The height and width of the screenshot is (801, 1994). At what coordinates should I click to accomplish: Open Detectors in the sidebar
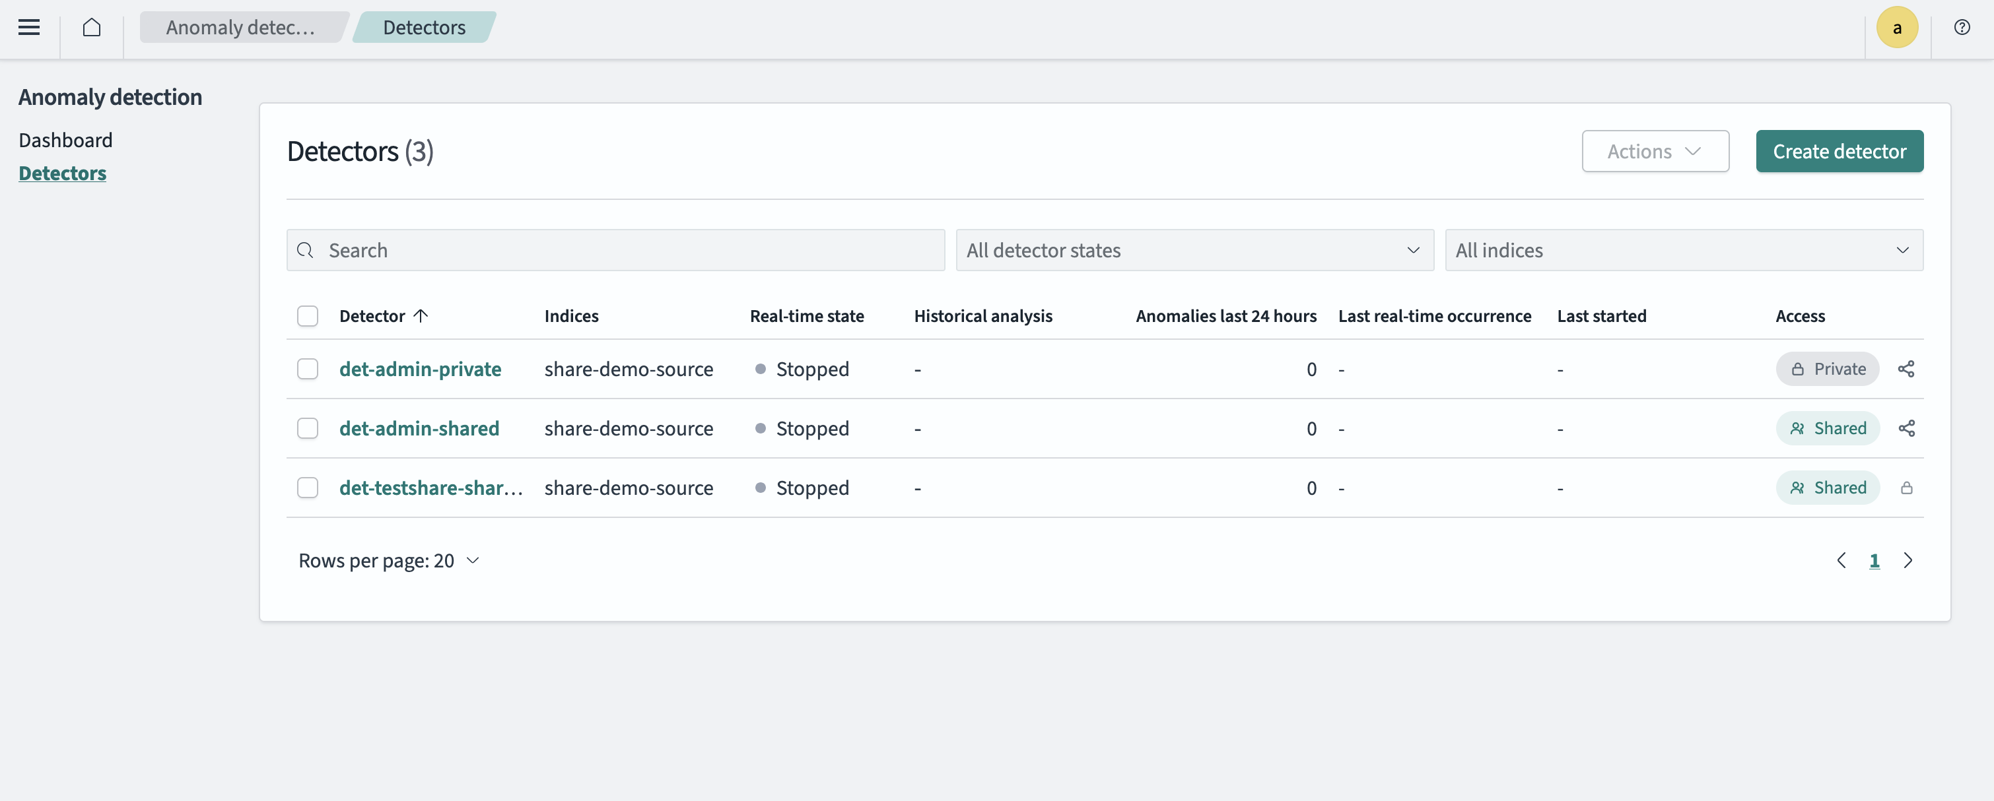coord(63,173)
